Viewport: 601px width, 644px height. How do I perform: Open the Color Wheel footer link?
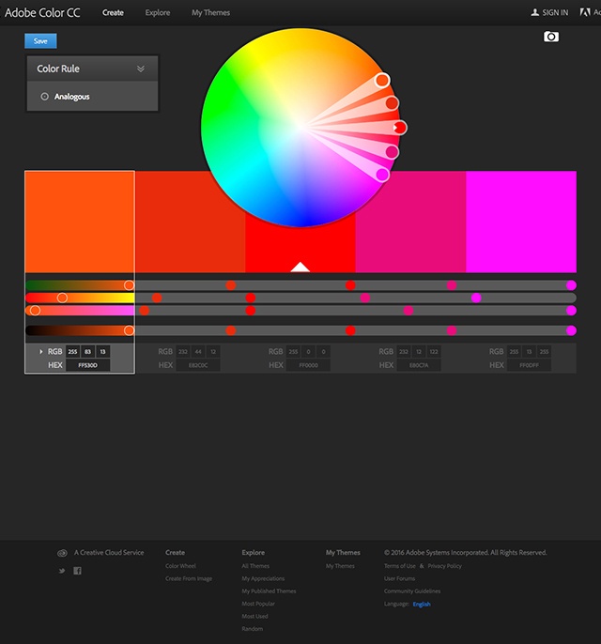180,565
